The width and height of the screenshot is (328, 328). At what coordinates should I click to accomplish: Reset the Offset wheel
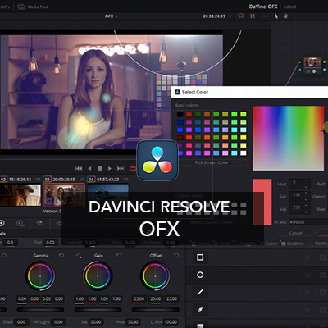176,255
